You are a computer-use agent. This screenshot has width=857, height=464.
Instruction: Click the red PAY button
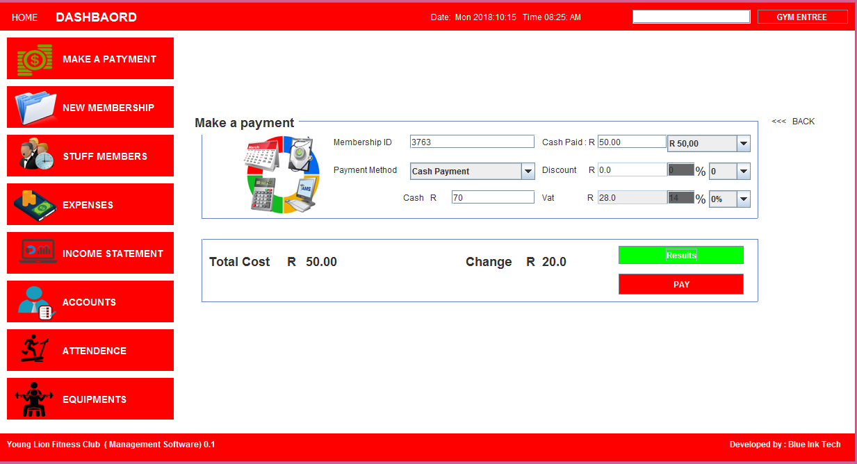click(x=681, y=284)
